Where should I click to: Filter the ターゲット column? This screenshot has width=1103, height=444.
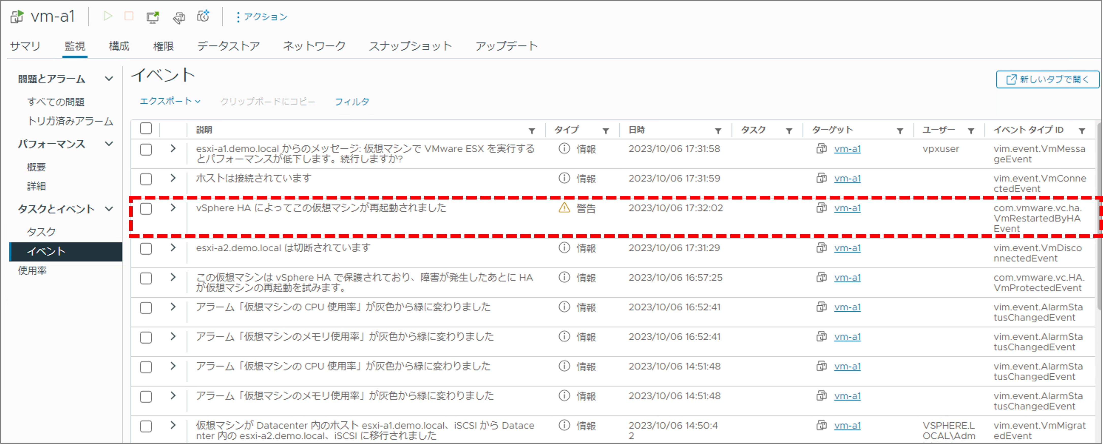pyautogui.click(x=900, y=131)
